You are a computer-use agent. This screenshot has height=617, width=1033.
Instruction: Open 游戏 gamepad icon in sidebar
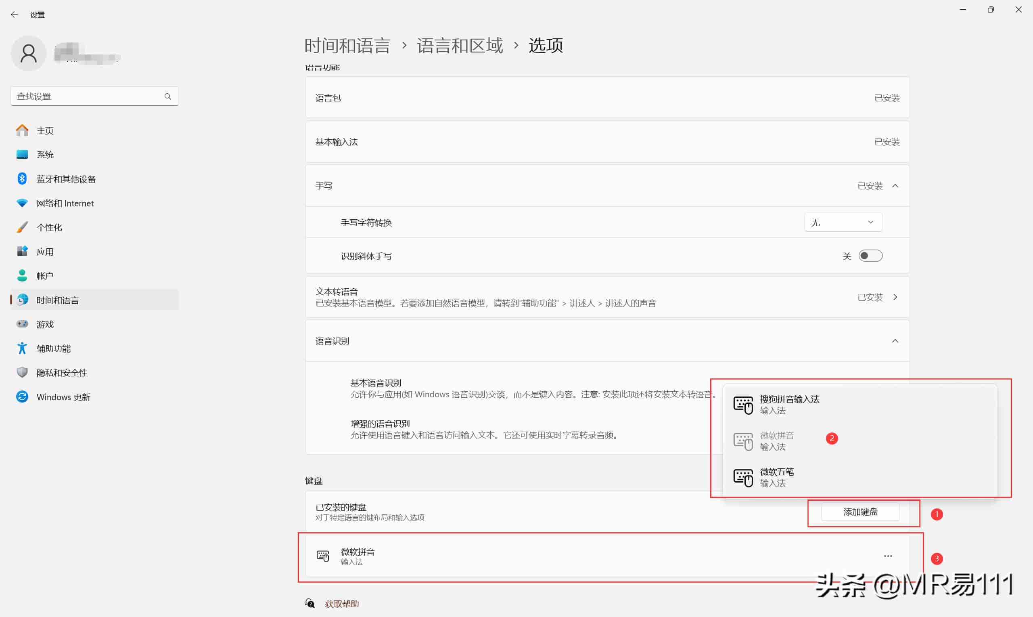point(22,324)
